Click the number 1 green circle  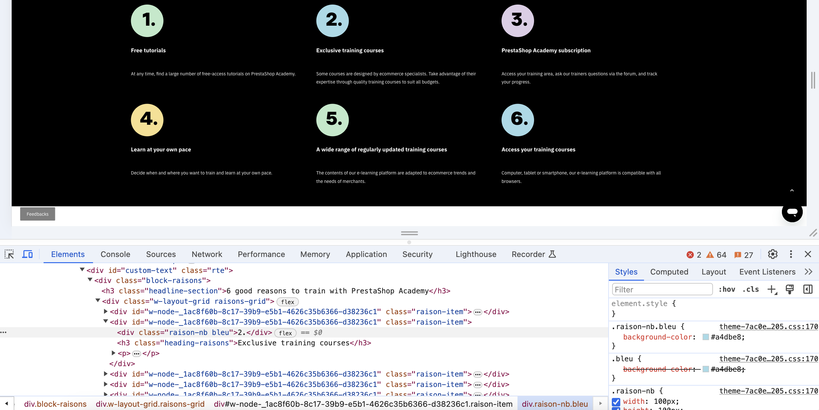147,21
